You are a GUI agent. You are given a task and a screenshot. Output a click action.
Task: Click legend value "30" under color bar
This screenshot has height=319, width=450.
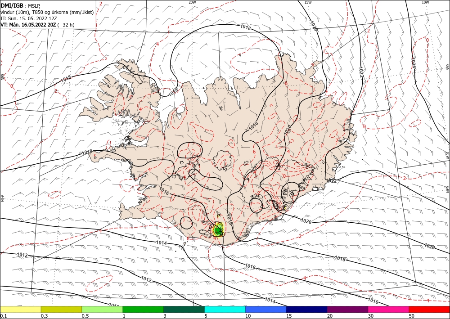coord(371,316)
